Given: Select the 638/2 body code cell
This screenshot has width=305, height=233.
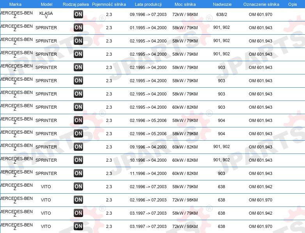Looking at the screenshot, I should point(222,14).
